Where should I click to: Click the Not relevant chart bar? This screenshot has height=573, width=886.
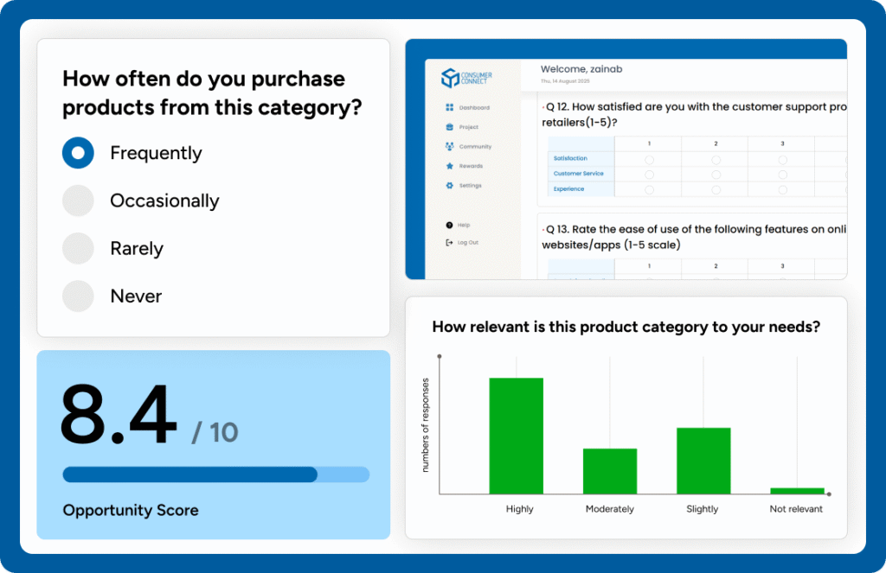(x=797, y=491)
